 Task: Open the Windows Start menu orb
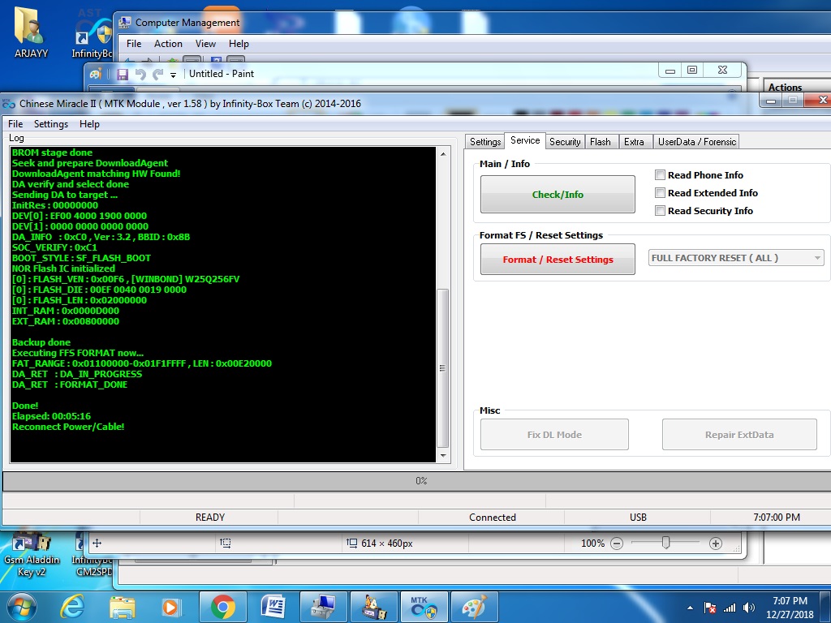coord(20,607)
